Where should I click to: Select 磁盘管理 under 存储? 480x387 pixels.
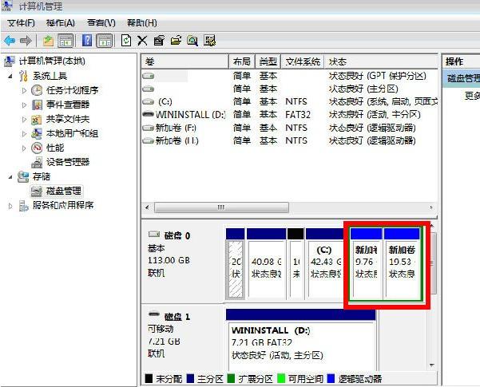(x=63, y=191)
